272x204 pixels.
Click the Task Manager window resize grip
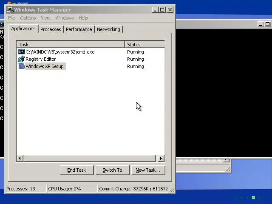(172, 190)
